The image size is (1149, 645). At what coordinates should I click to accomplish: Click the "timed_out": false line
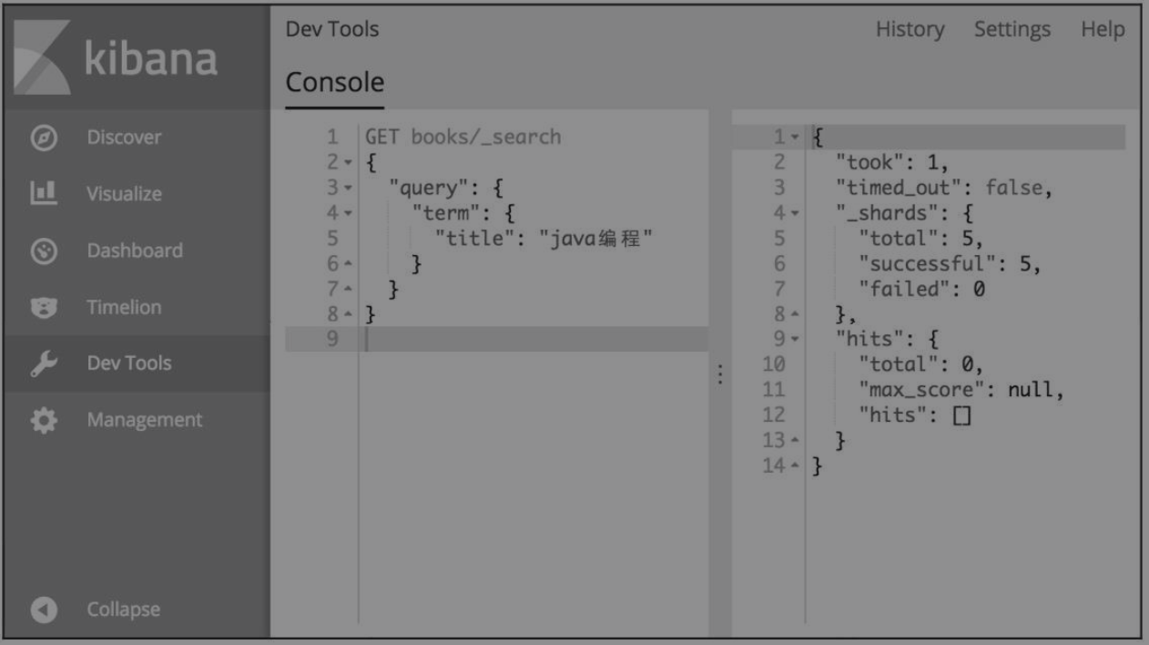click(944, 189)
